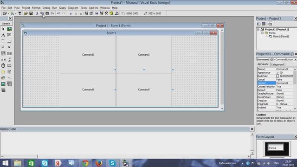Select the TextBox control tool
Screen dimensions: 297x167
coord(9,35)
